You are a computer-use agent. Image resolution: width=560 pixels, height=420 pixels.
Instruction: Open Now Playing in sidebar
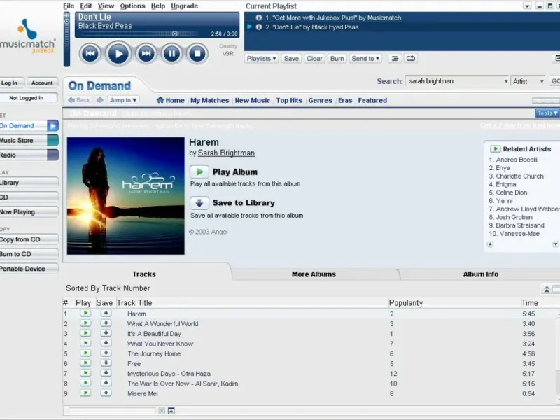[29, 212]
